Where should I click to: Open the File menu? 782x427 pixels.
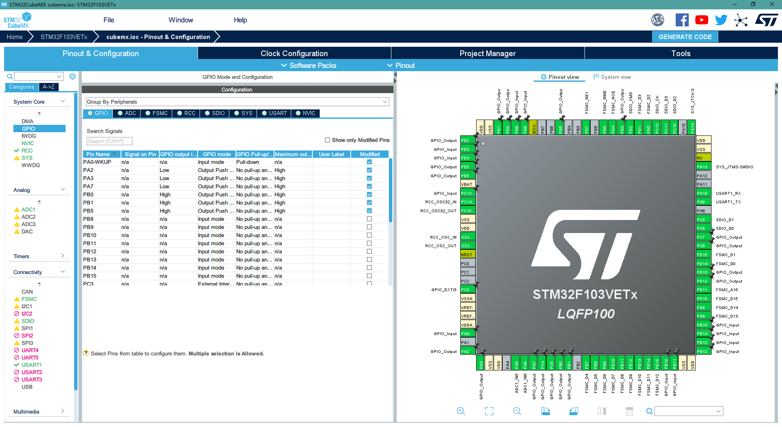(x=109, y=20)
